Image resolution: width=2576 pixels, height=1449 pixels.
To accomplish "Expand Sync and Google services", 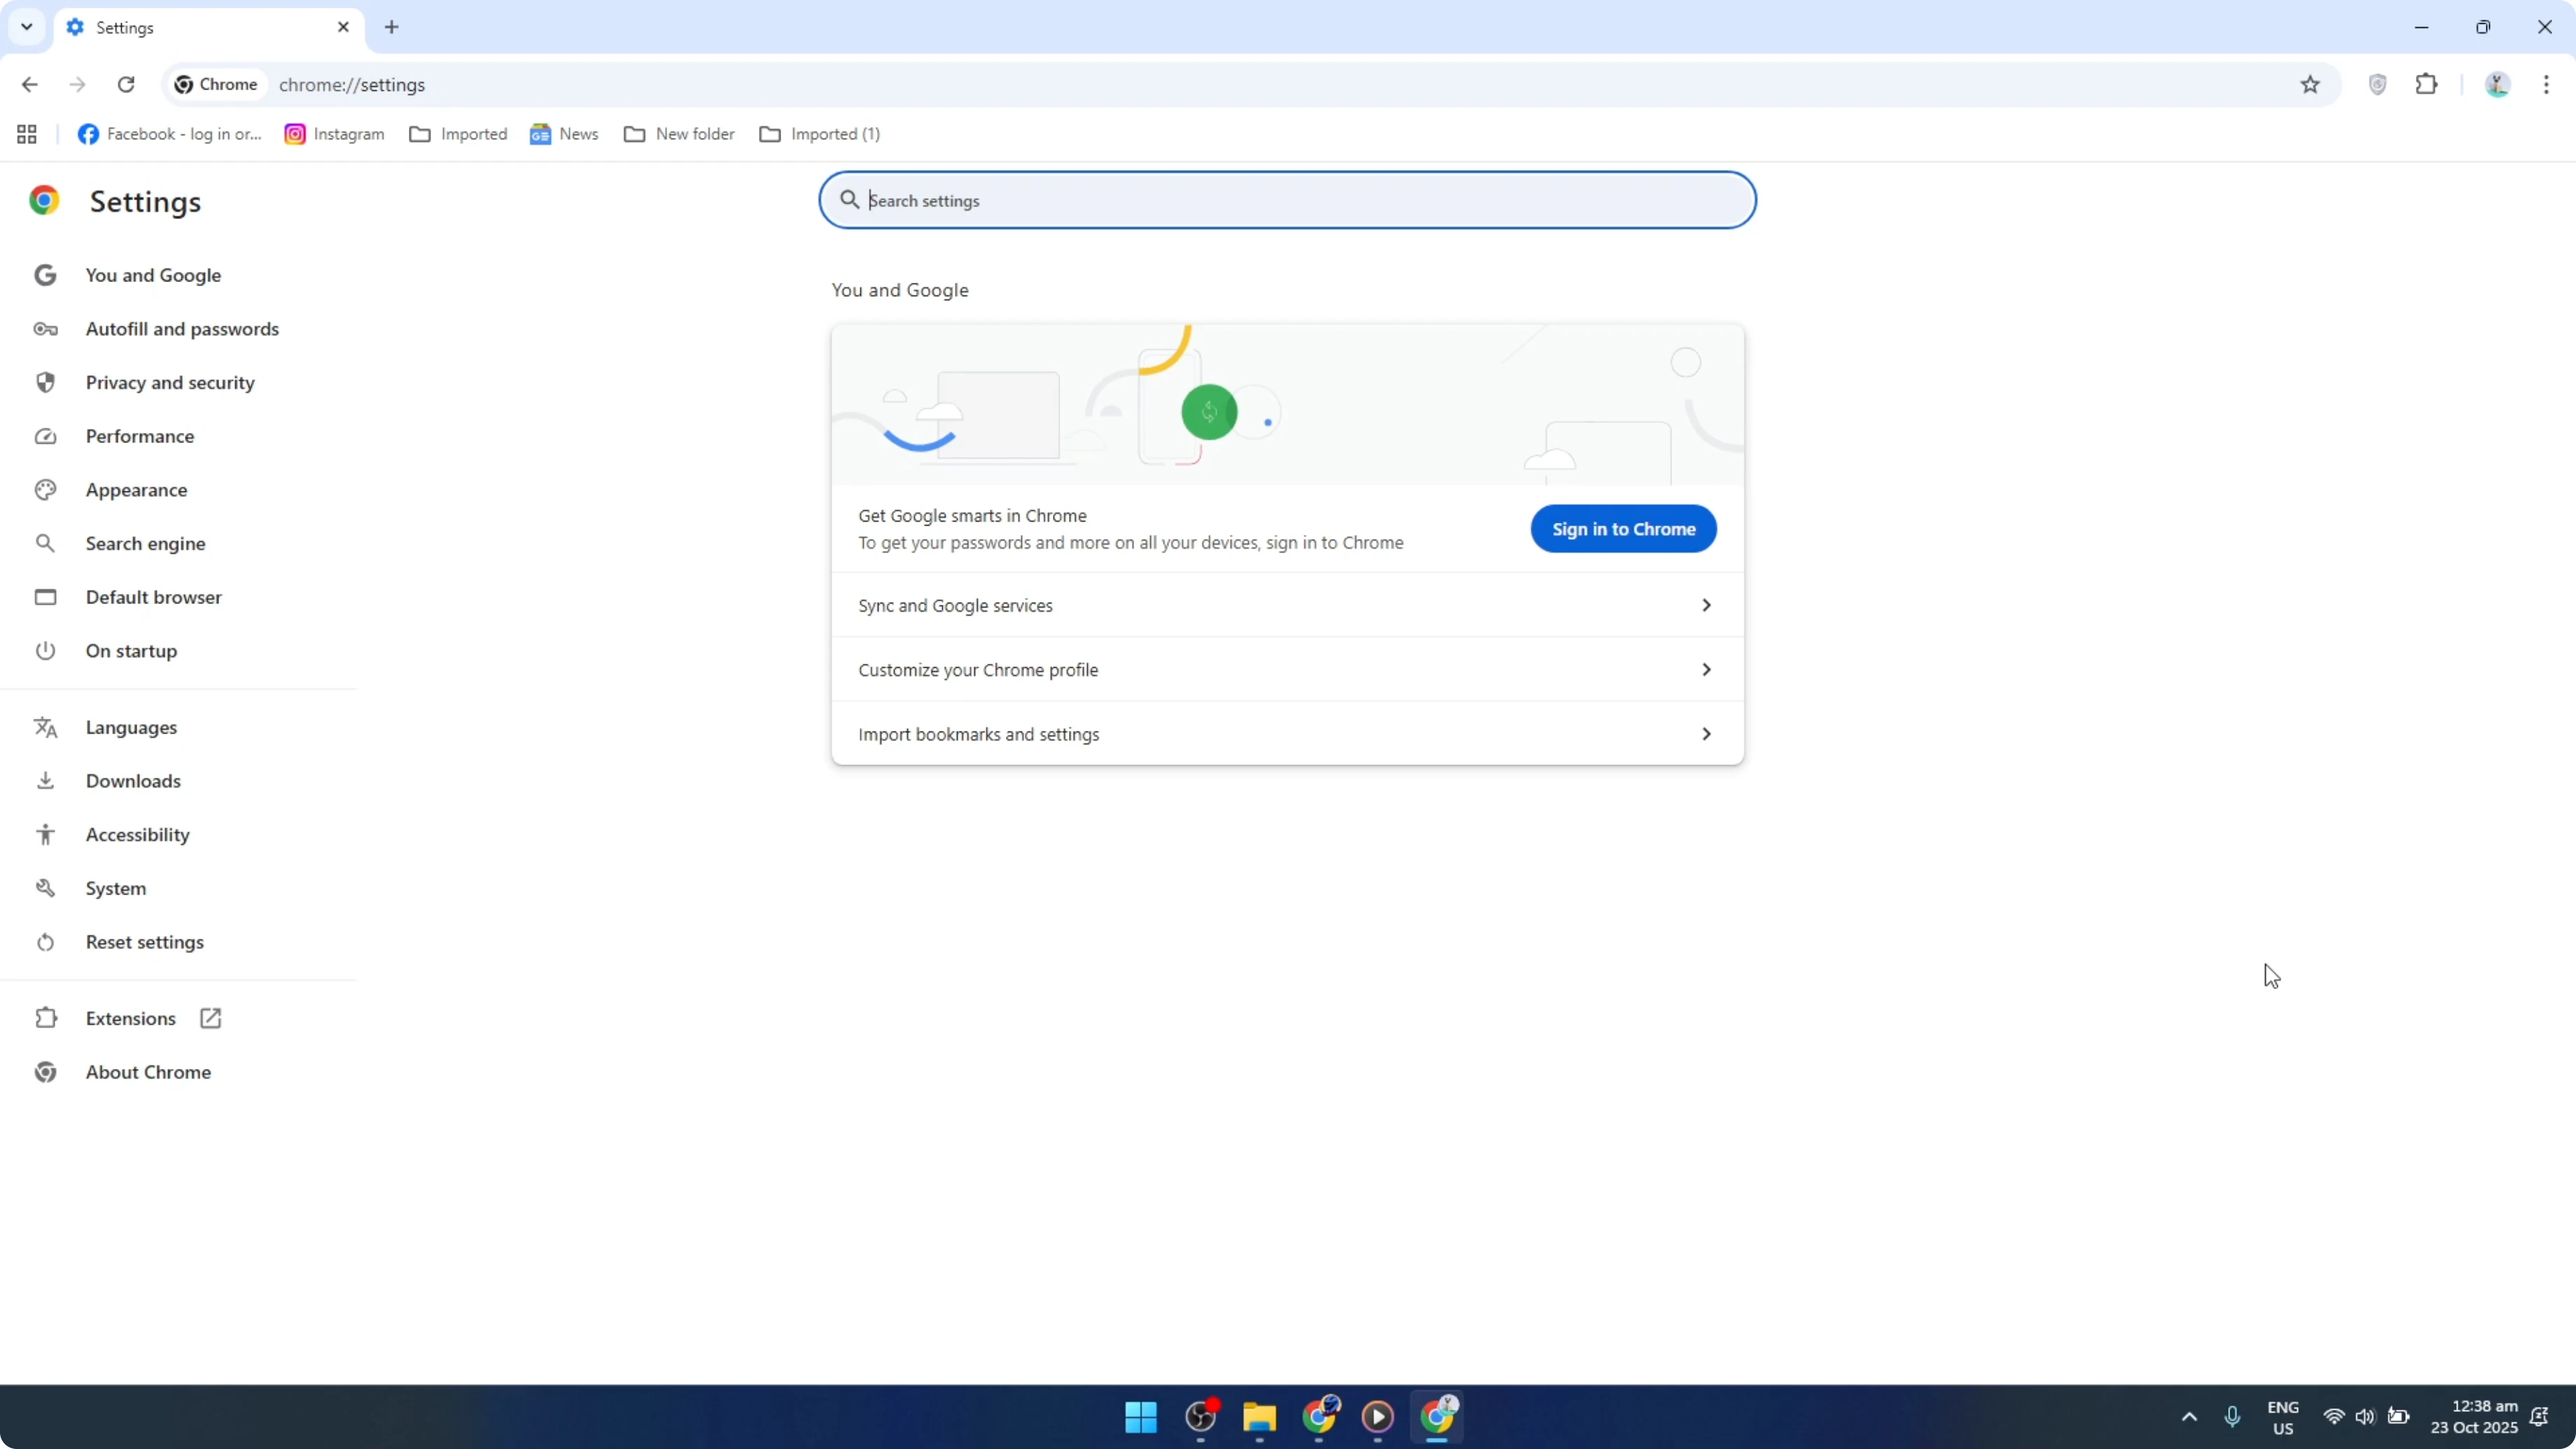I will (x=1285, y=605).
